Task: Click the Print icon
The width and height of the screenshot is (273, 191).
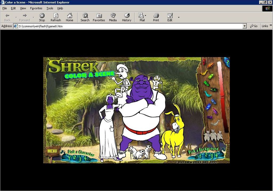Action: tap(156, 17)
